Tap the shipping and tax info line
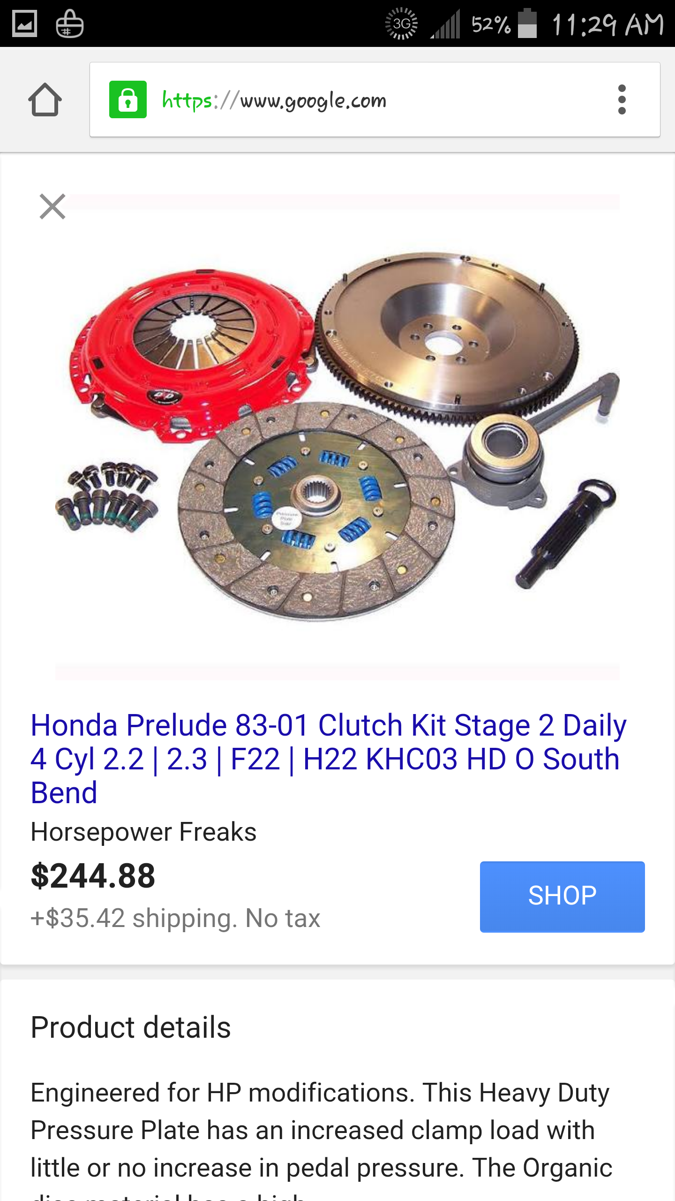675x1201 pixels. click(175, 918)
